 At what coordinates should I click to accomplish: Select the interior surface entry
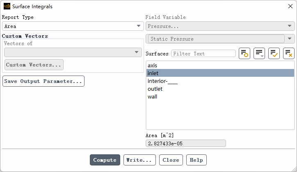coord(162,81)
